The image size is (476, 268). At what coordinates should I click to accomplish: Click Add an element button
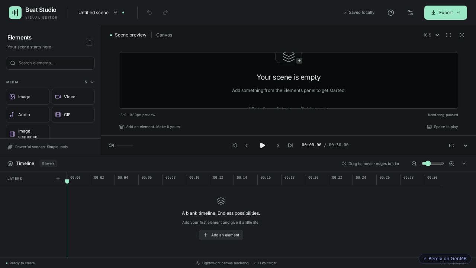(x=221, y=235)
